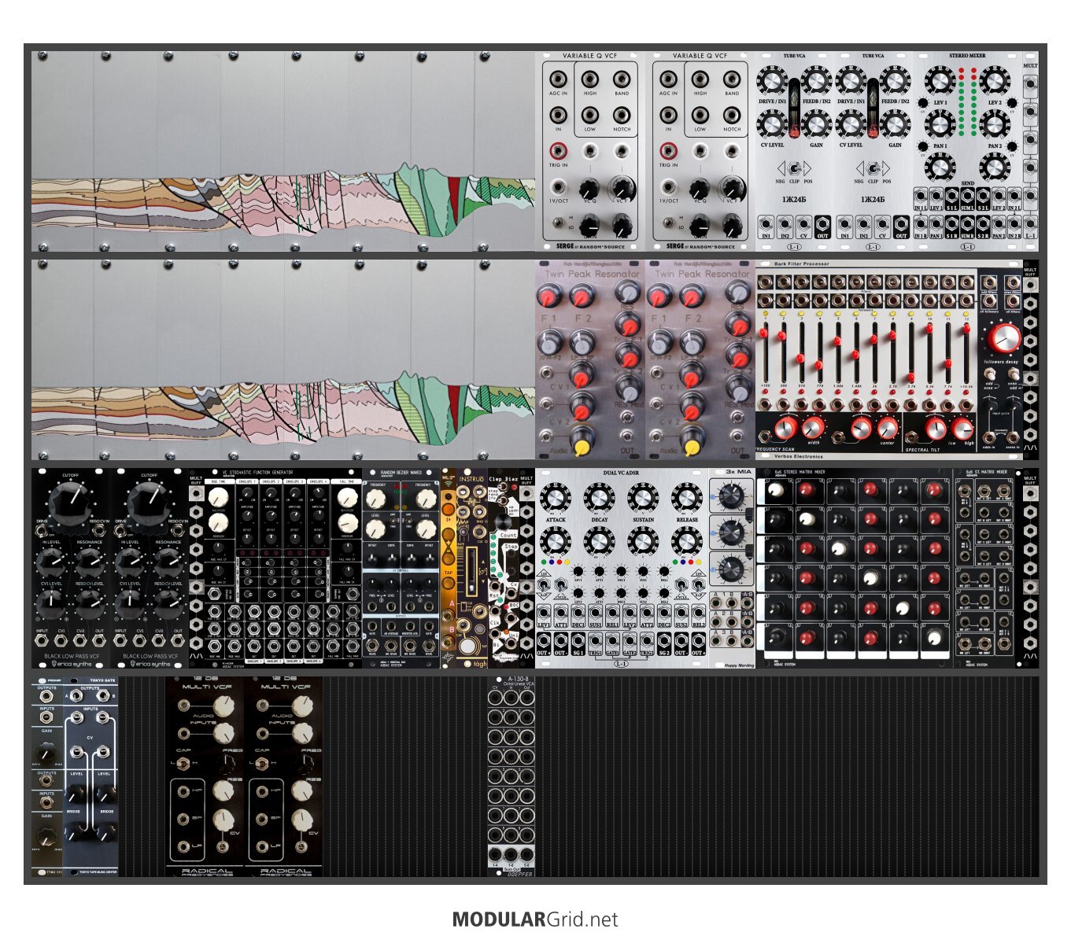
Task: Click the PAN 1 knob on Stereo Mixer
Action: click(940, 125)
